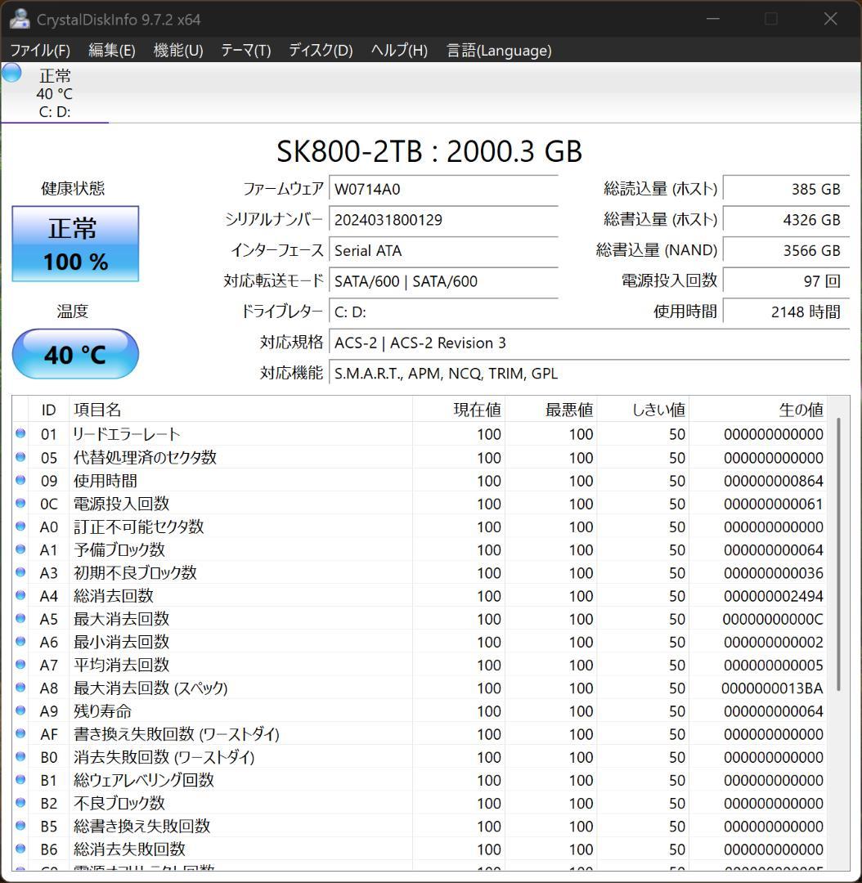Click the blue dot beside 不良ブロック数
862x883 pixels.
20,803
